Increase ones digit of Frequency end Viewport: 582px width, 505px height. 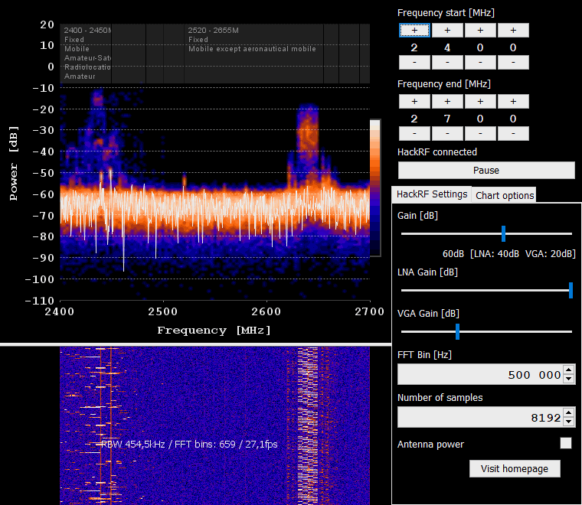(x=513, y=101)
